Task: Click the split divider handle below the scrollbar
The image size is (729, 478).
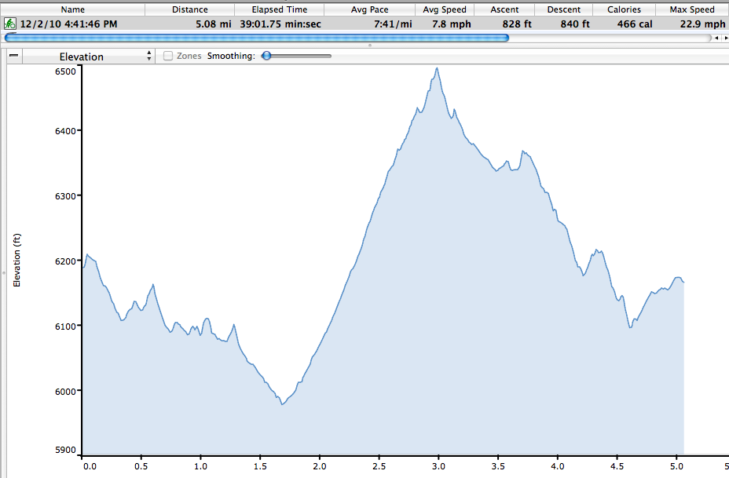Action: tap(369, 46)
